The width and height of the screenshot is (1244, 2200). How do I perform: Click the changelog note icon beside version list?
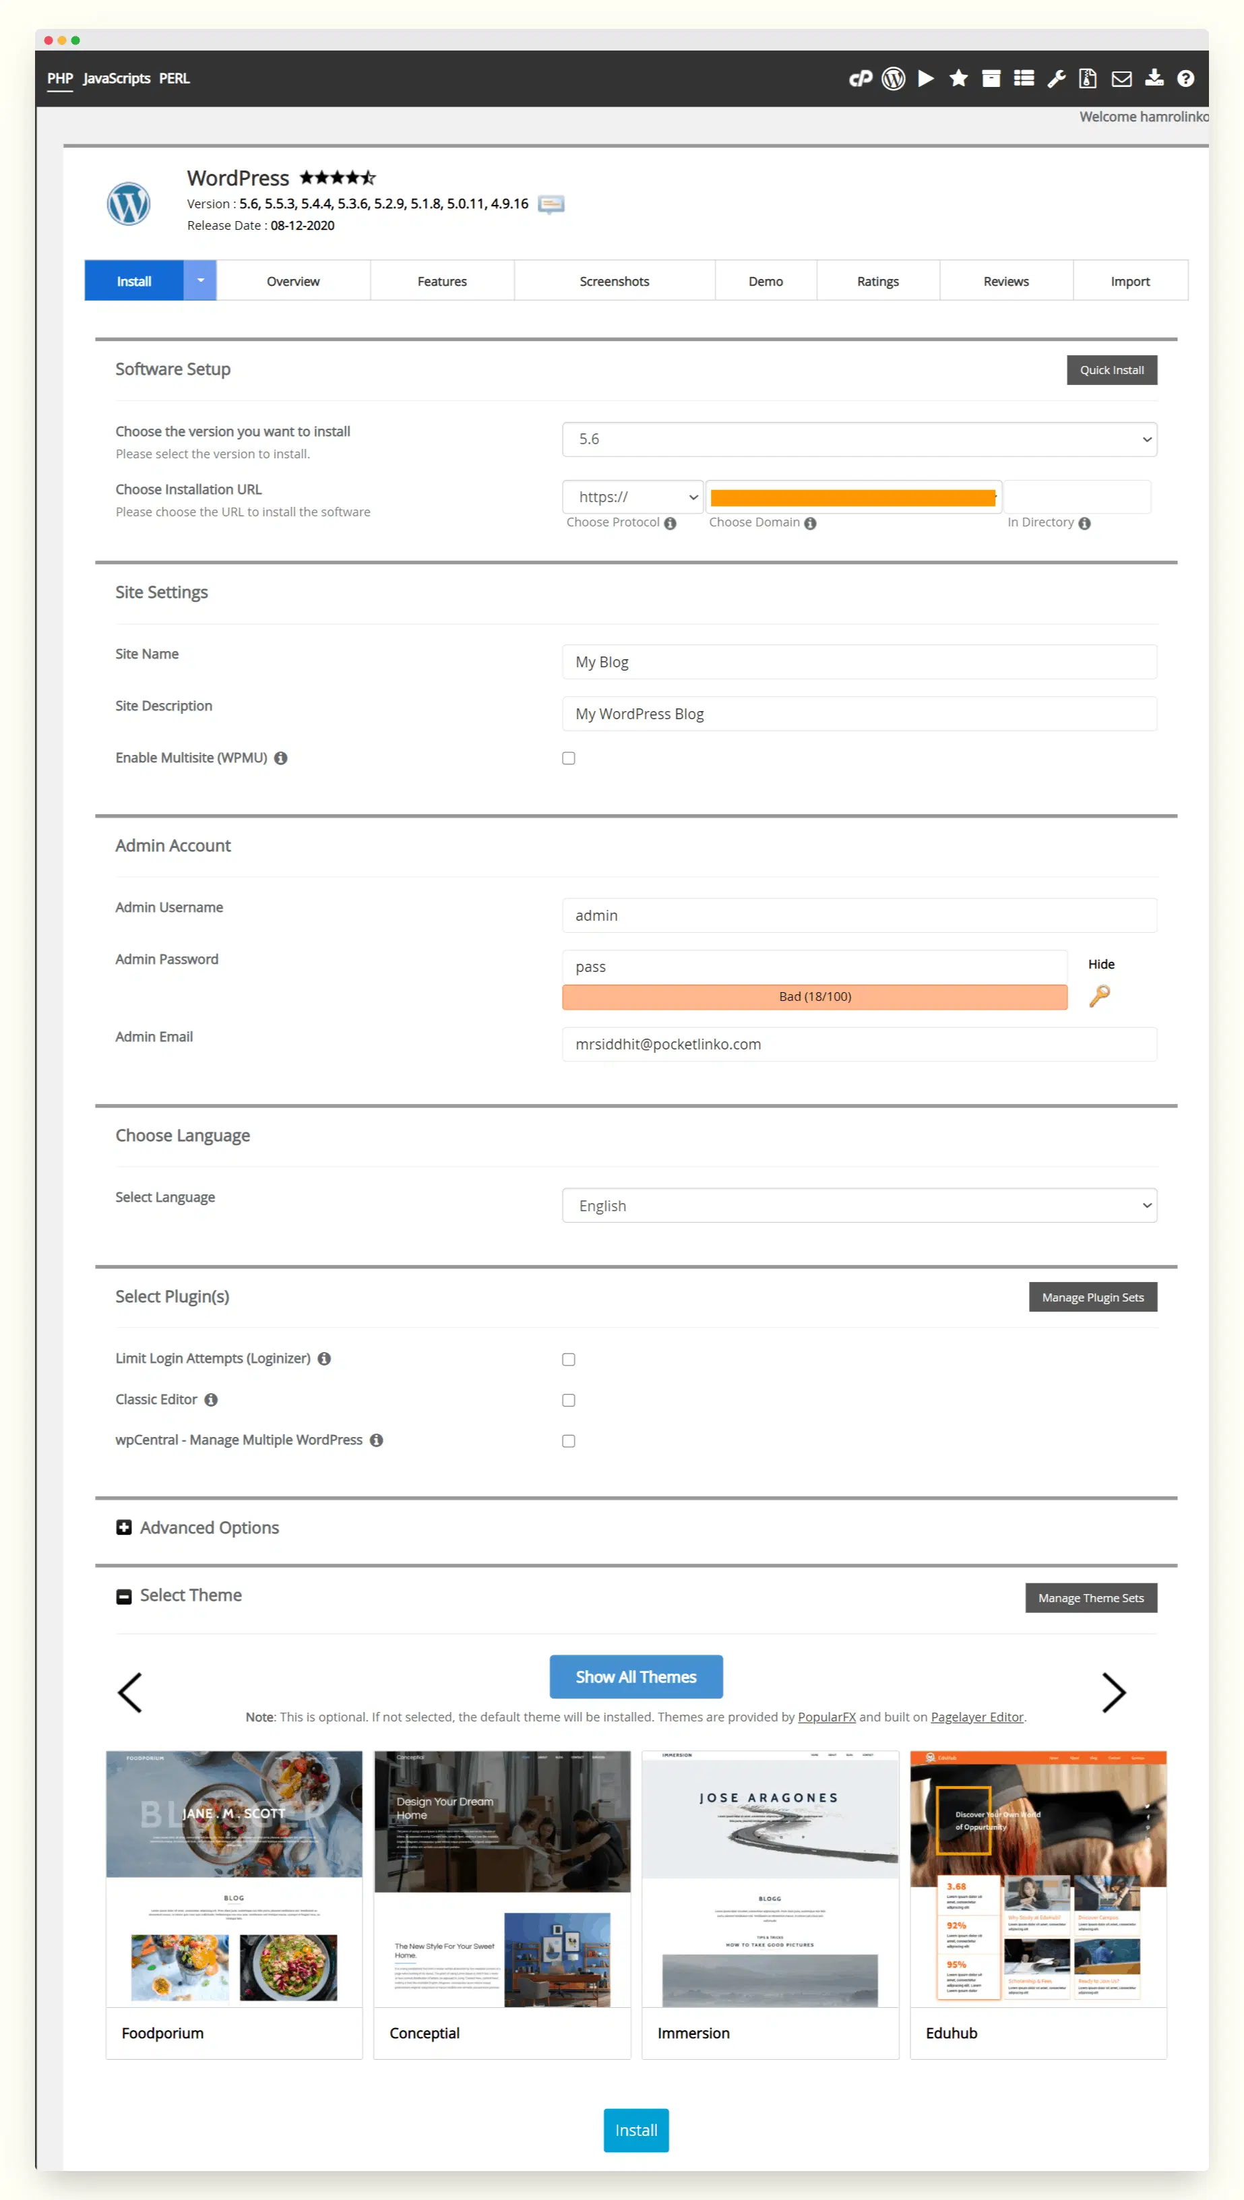click(551, 204)
